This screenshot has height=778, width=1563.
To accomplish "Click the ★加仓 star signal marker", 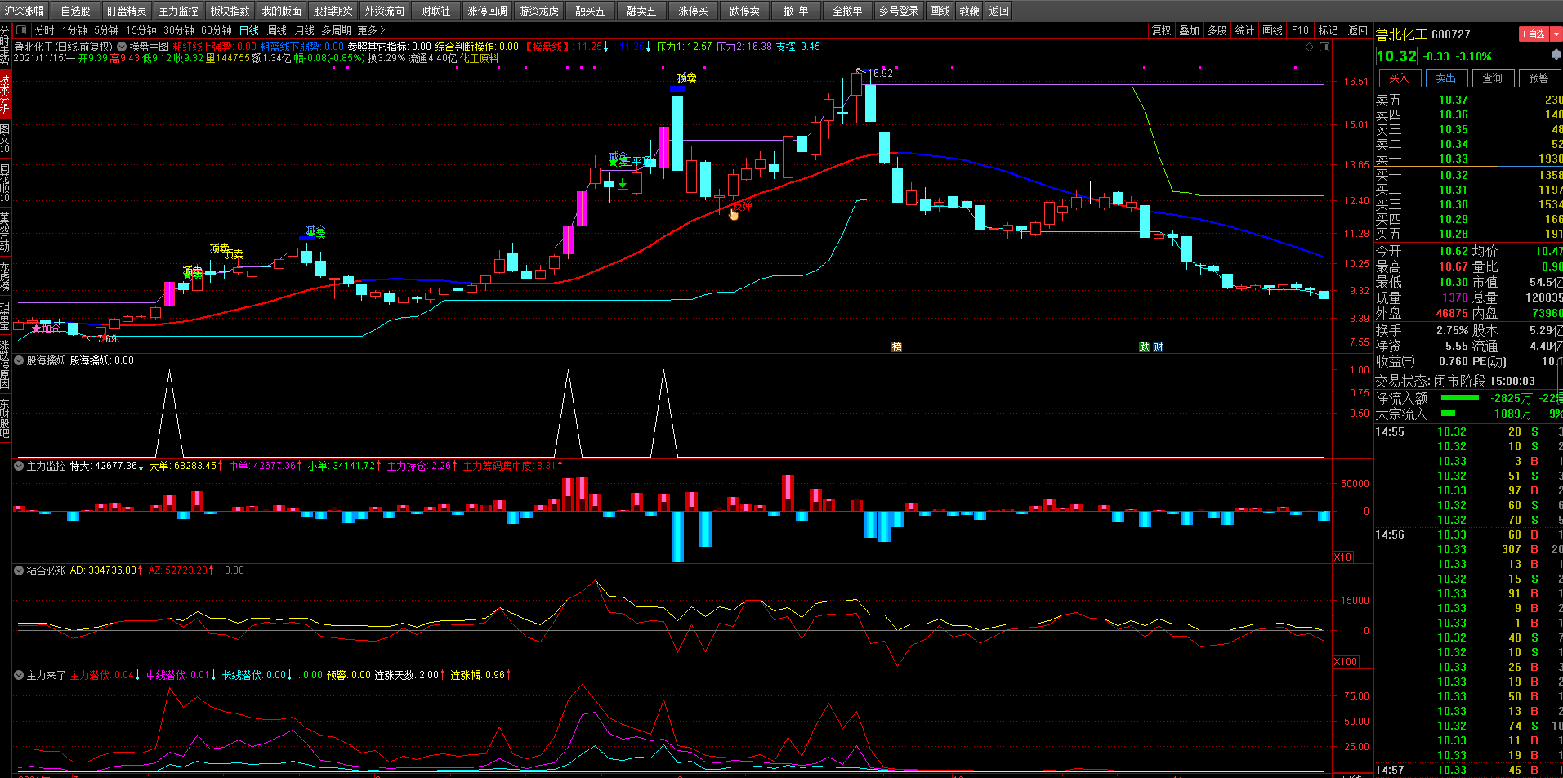I will (36, 329).
